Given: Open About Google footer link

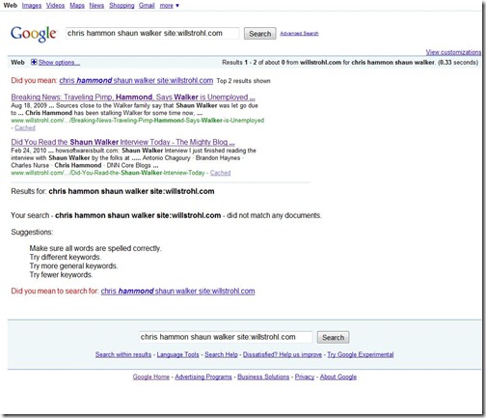Looking at the screenshot, I should click(x=338, y=376).
